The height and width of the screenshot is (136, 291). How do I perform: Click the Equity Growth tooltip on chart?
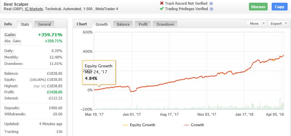(x=99, y=72)
